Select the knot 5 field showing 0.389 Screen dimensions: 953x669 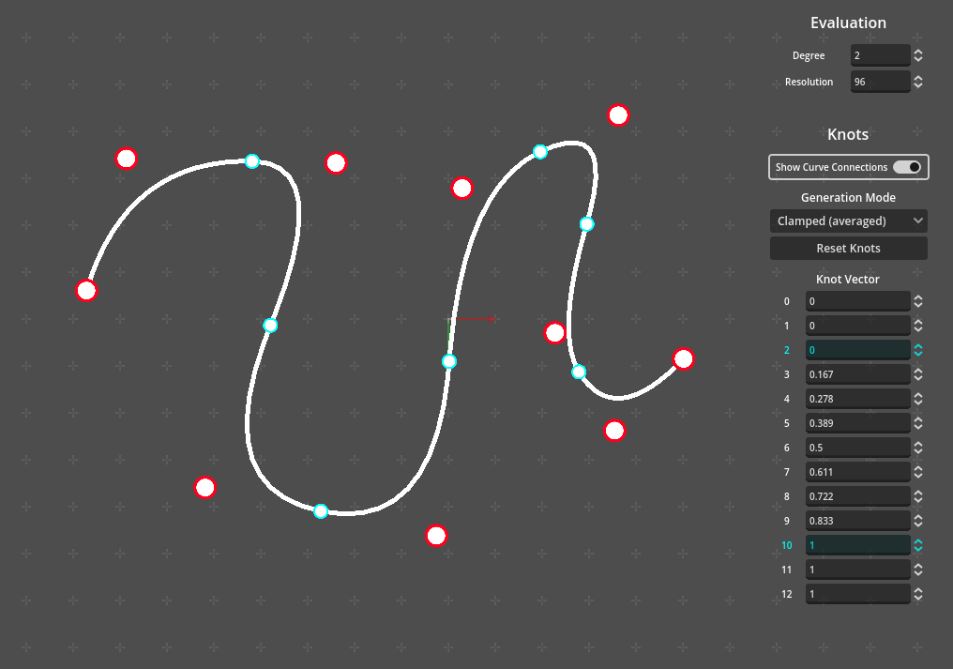point(857,423)
